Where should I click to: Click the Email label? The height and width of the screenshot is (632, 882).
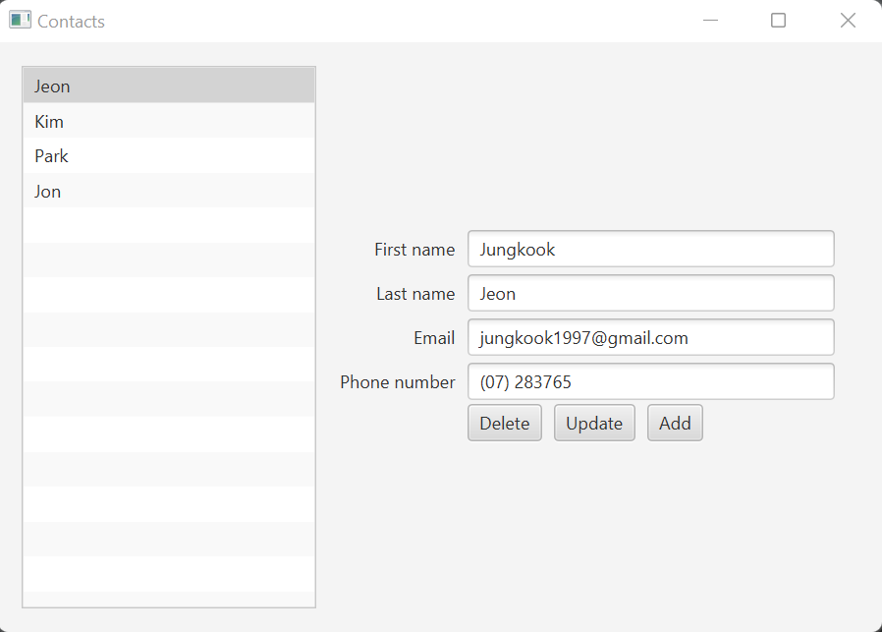pos(434,337)
